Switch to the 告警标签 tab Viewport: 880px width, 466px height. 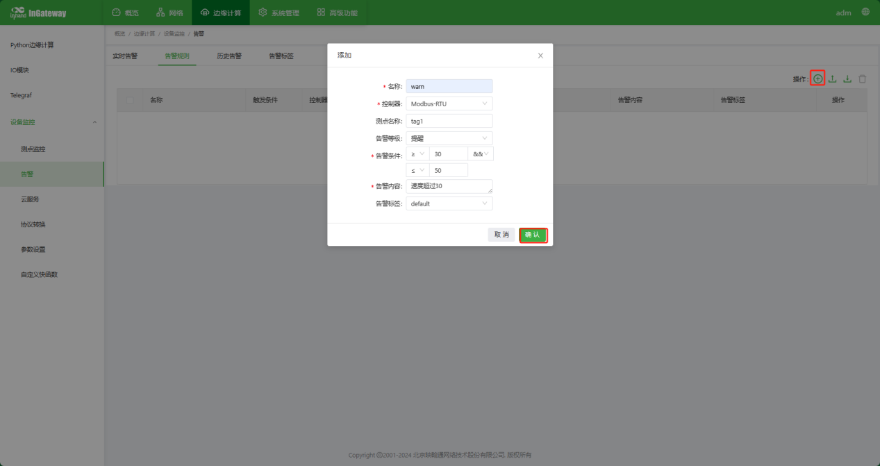281,56
